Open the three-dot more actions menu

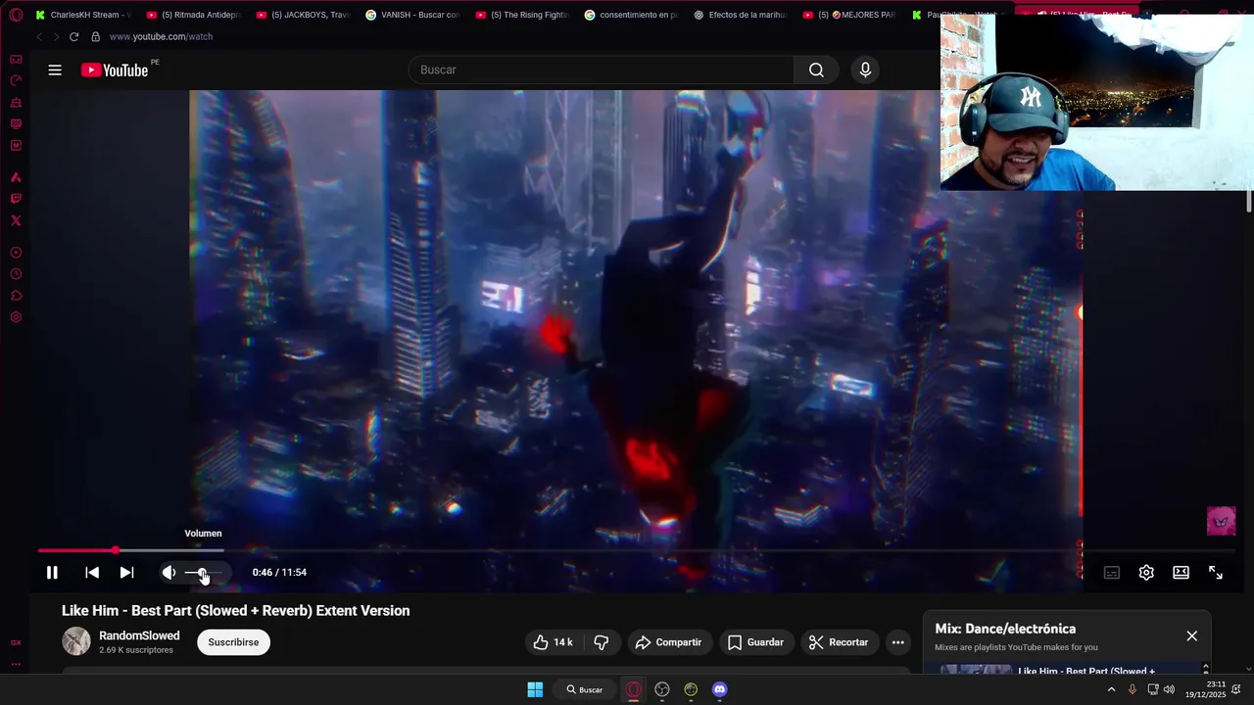(x=897, y=642)
